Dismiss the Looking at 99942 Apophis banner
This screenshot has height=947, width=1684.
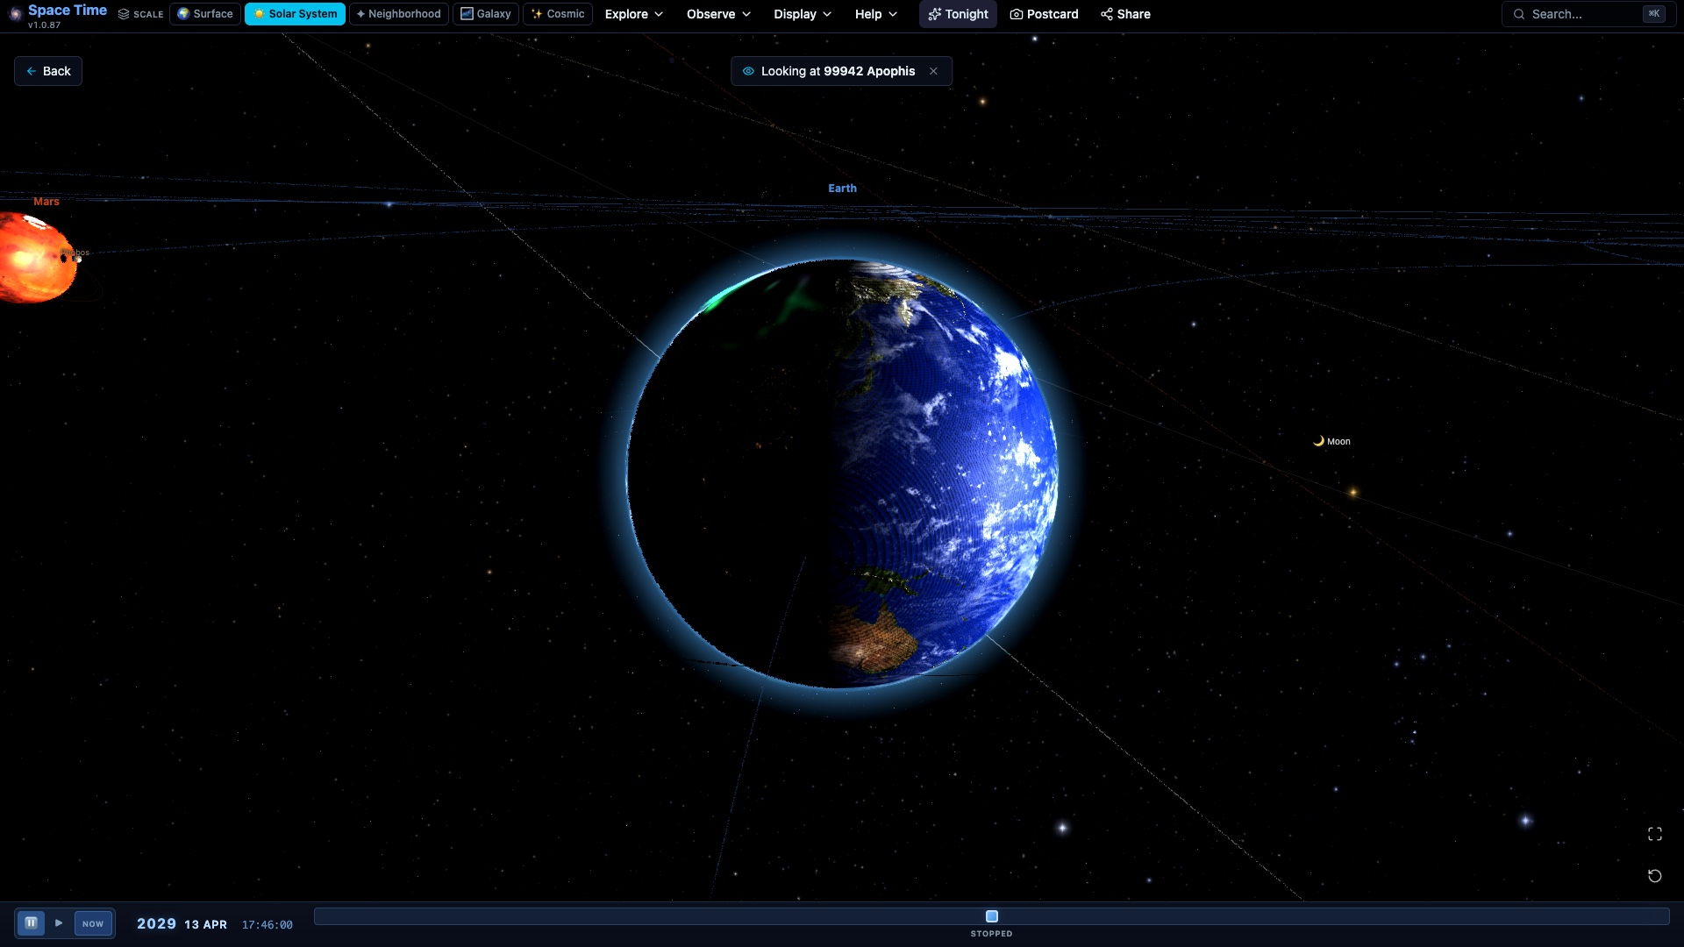933,71
